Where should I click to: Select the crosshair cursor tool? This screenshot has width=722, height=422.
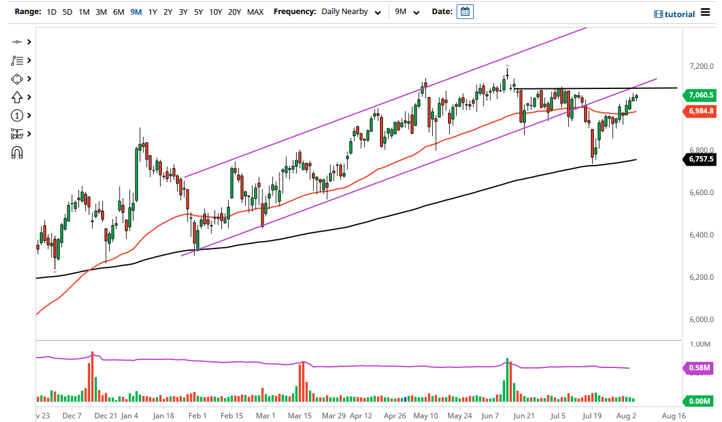pos(17,42)
